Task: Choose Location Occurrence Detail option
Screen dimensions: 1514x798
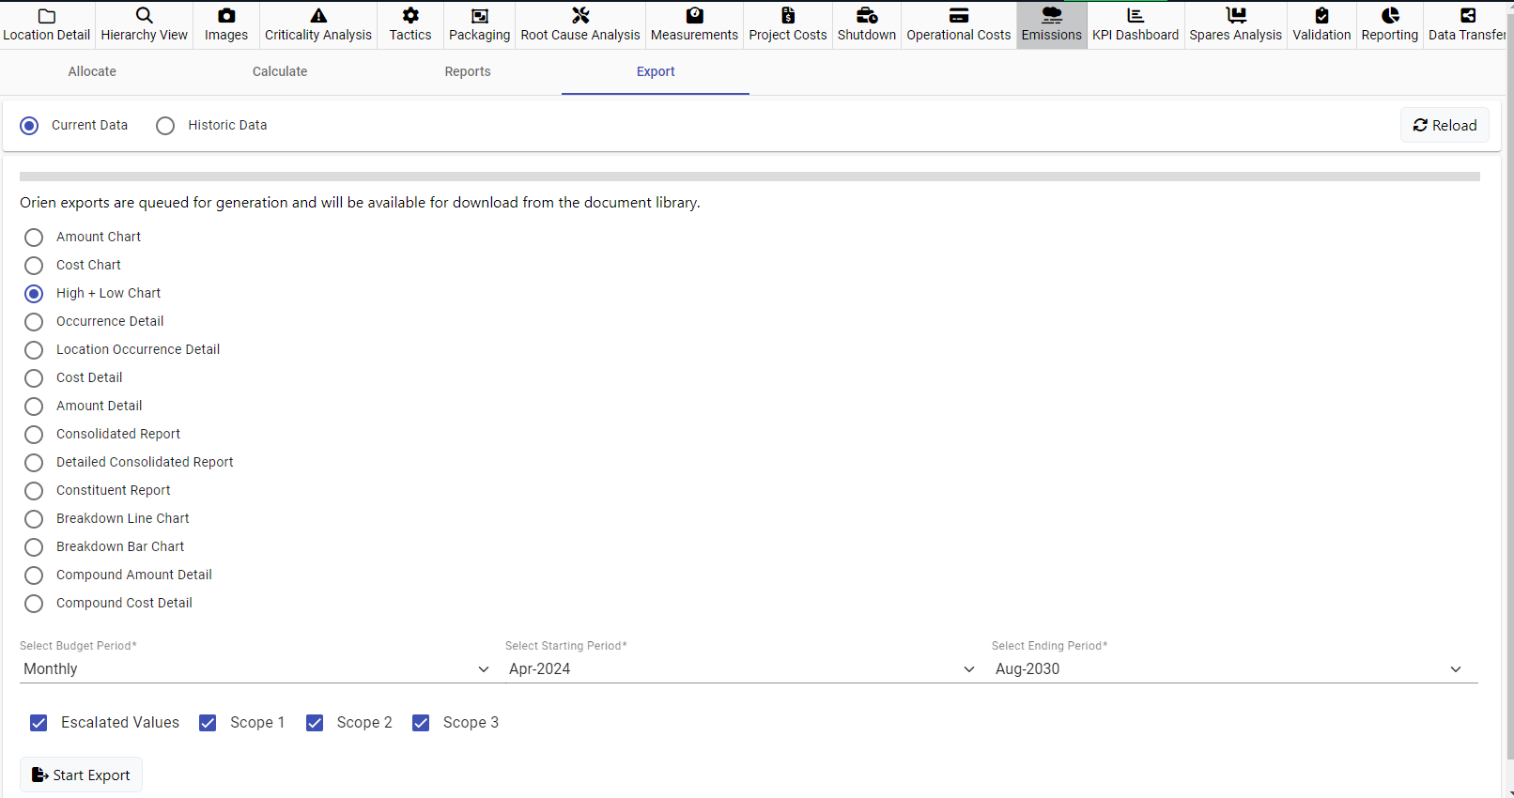Action: click(x=34, y=350)
